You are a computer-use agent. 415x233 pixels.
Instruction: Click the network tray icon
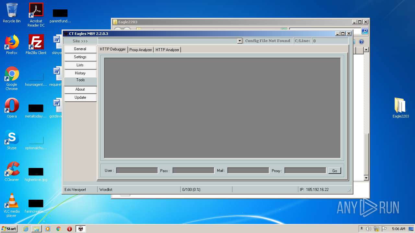tap(376, 229)
